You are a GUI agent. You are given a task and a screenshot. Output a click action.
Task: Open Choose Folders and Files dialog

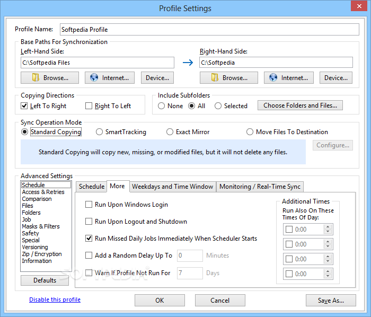click(301, 105)
